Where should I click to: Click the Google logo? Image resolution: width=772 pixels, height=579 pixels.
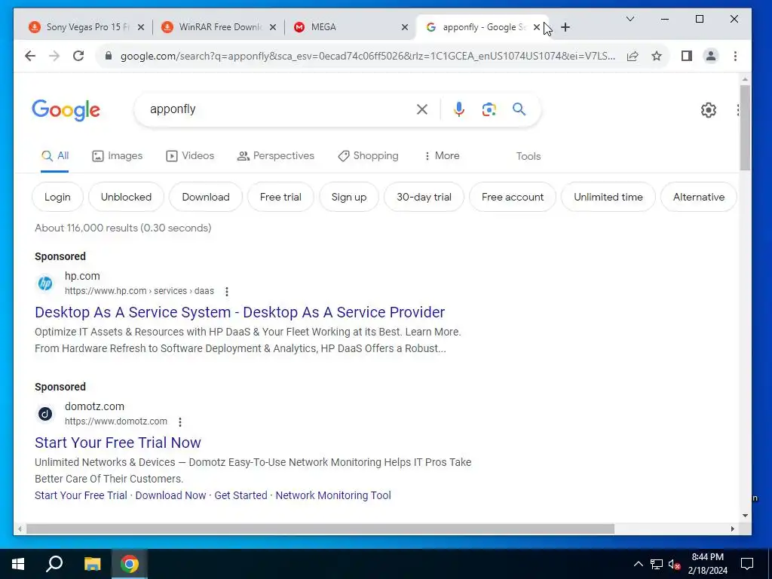66,110
